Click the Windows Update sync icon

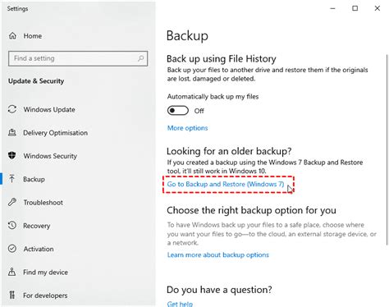[x=12, y=109]
